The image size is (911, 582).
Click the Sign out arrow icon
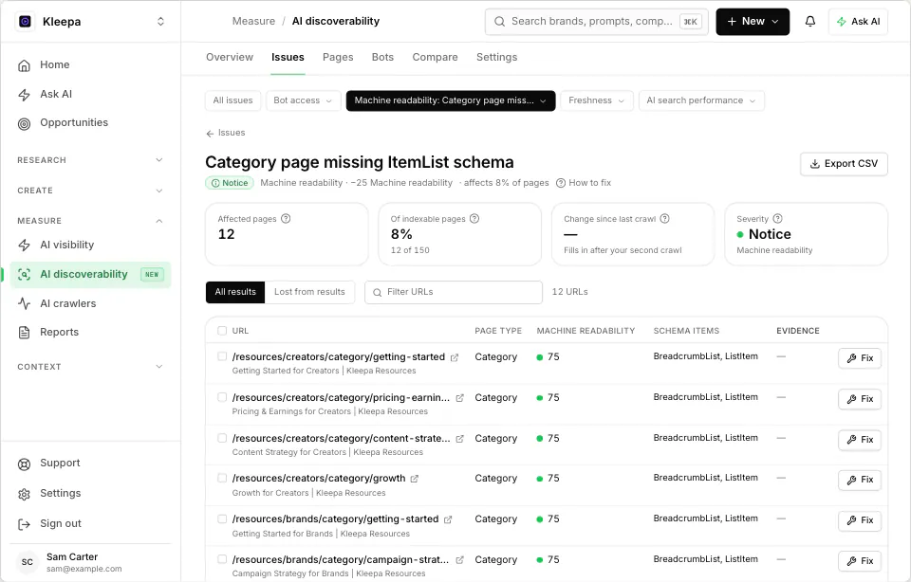click(x=24, y=524)
